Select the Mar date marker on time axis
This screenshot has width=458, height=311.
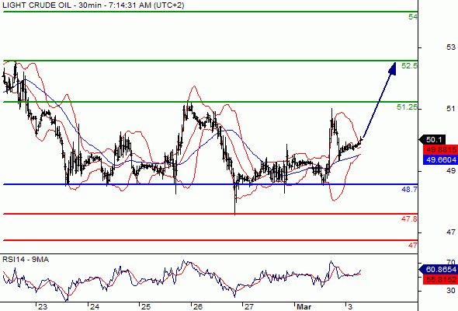click(x=304, y=306)
